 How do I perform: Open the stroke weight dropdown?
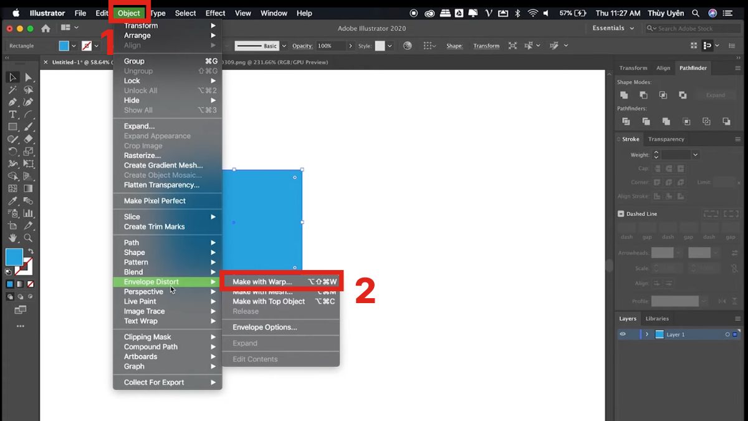[696, 155]
